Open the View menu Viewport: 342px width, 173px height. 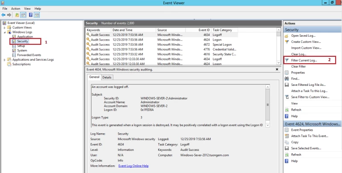coord(27,9)
